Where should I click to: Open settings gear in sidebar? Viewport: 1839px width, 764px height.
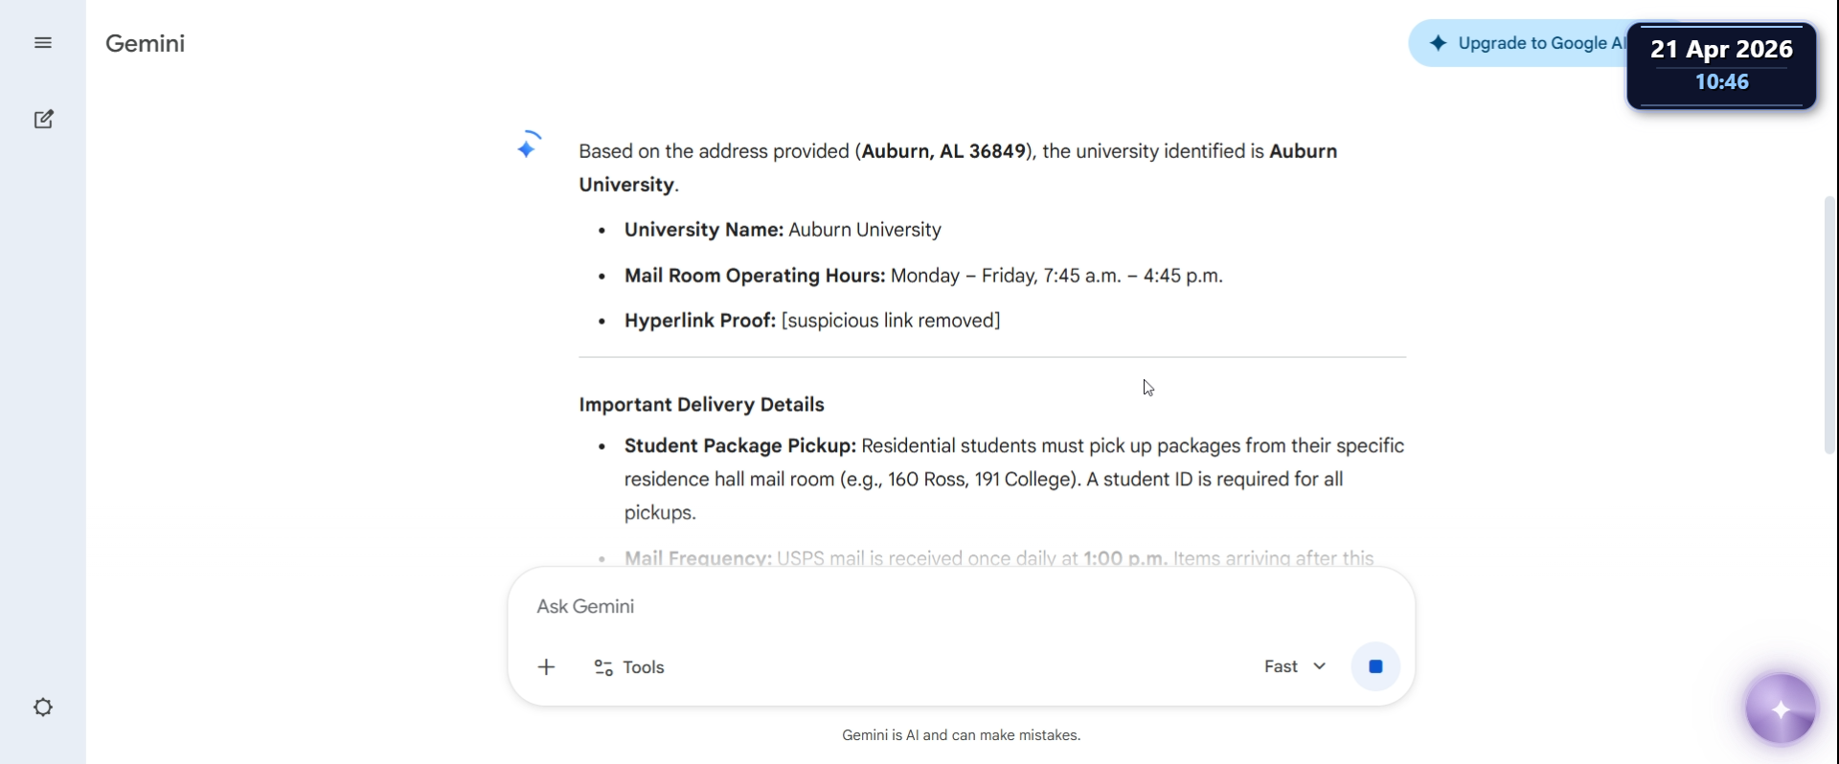[43, 708]
